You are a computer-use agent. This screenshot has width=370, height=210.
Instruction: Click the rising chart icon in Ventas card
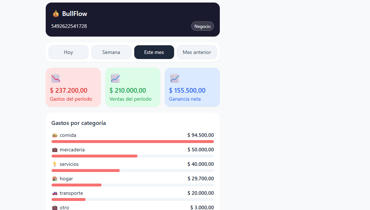point(115,78)
